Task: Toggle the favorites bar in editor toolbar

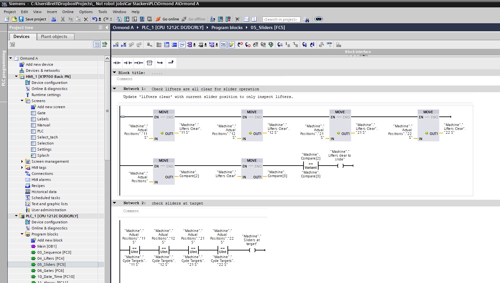Action: click(x=231, y=45)
